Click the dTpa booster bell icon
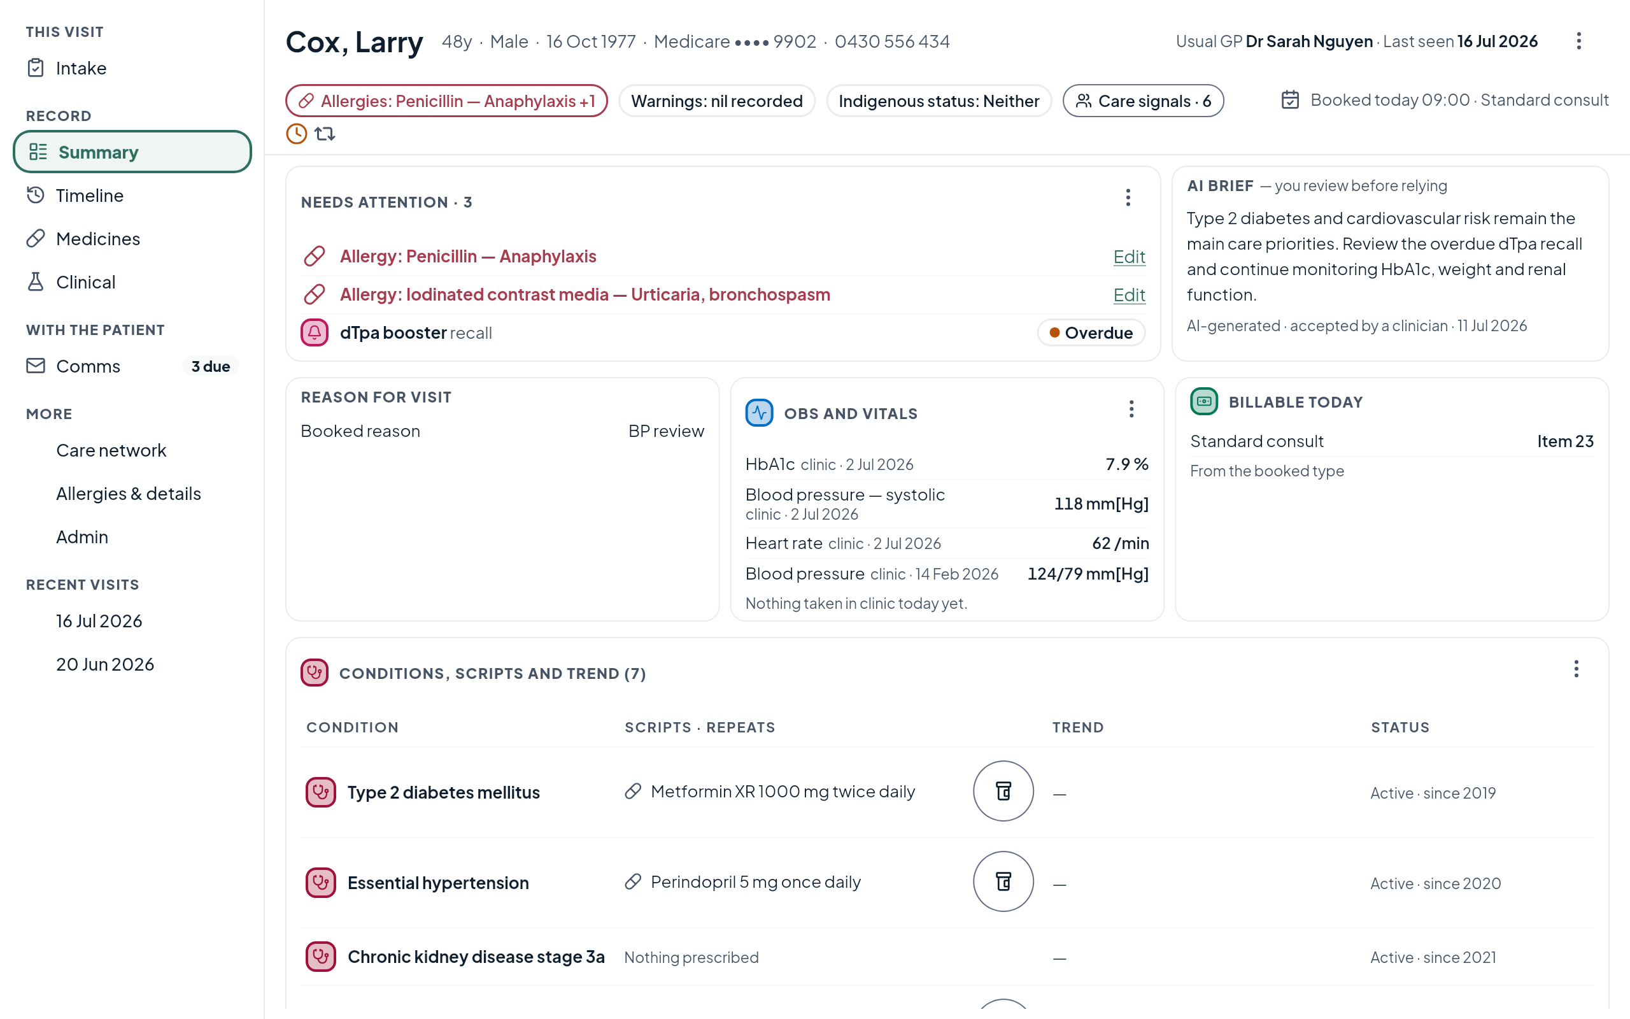The width and height of the screenshot is (1630, 1019). pyautogui.click(x=315, y=332)
